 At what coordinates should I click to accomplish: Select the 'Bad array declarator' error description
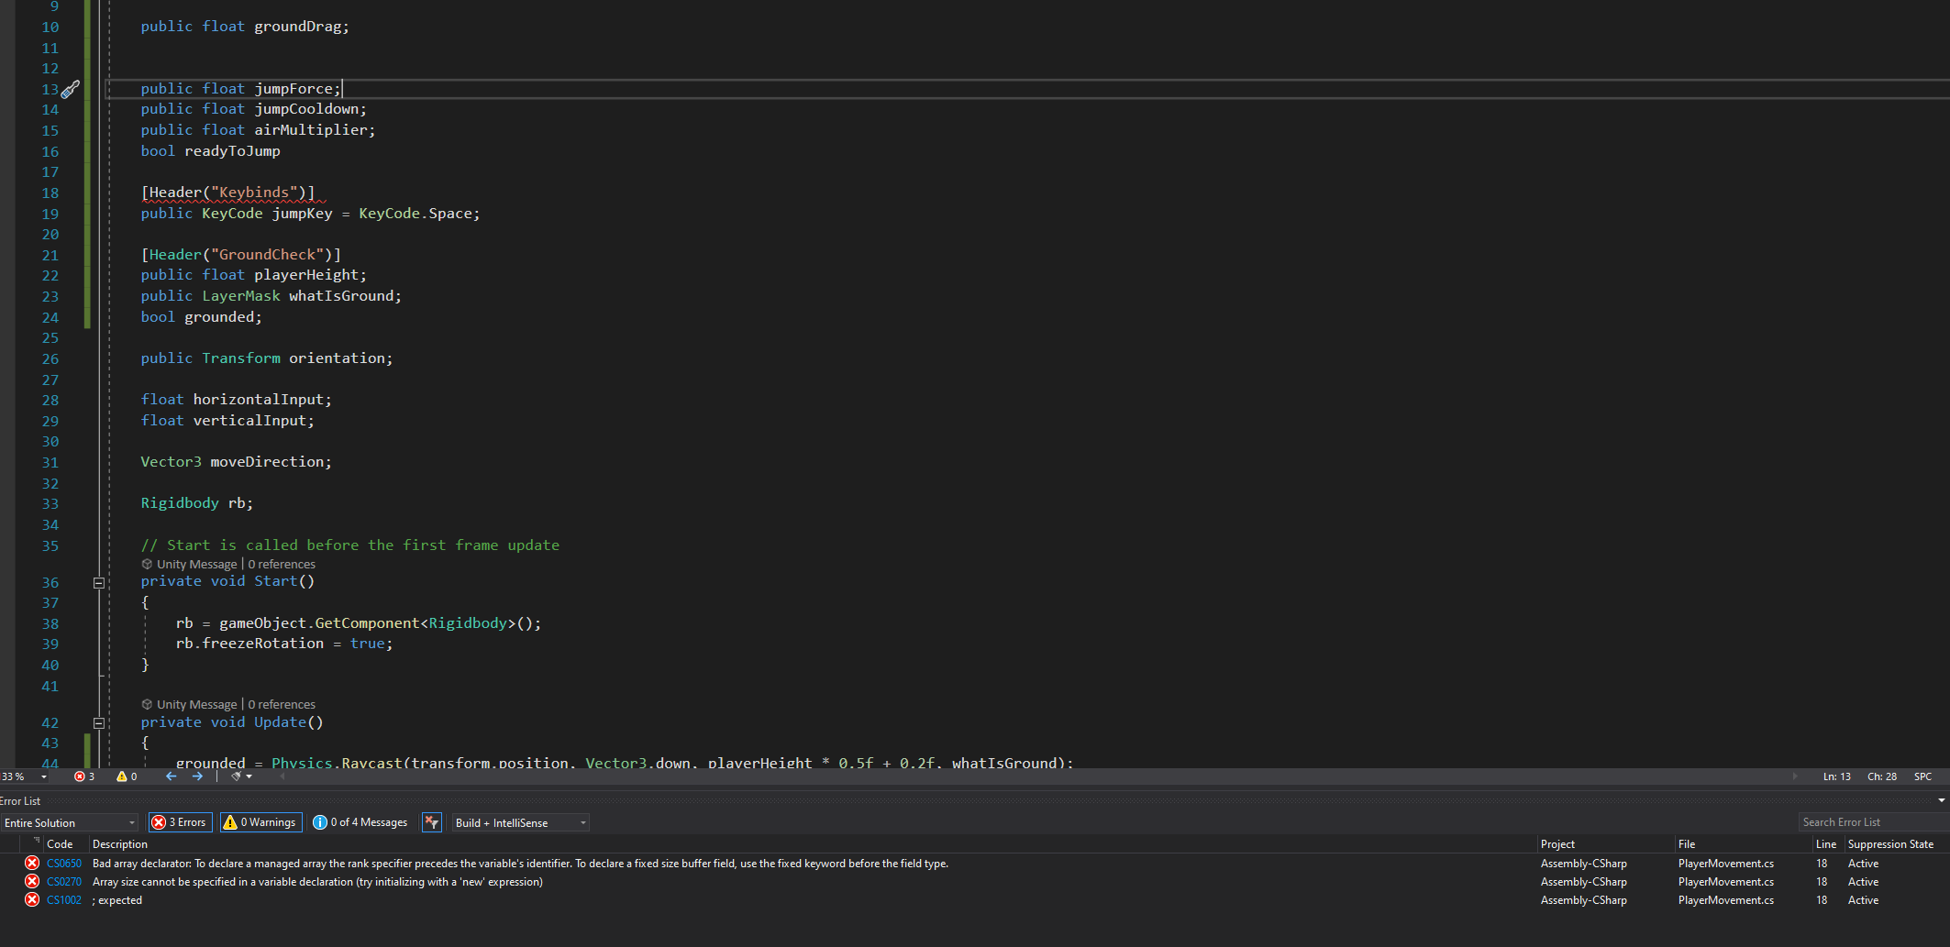[520, 864]
